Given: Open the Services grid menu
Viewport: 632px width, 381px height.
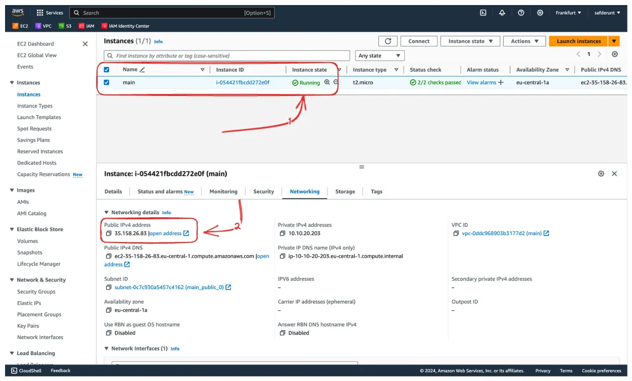Looking at the screenshot, I should (50, 13).
